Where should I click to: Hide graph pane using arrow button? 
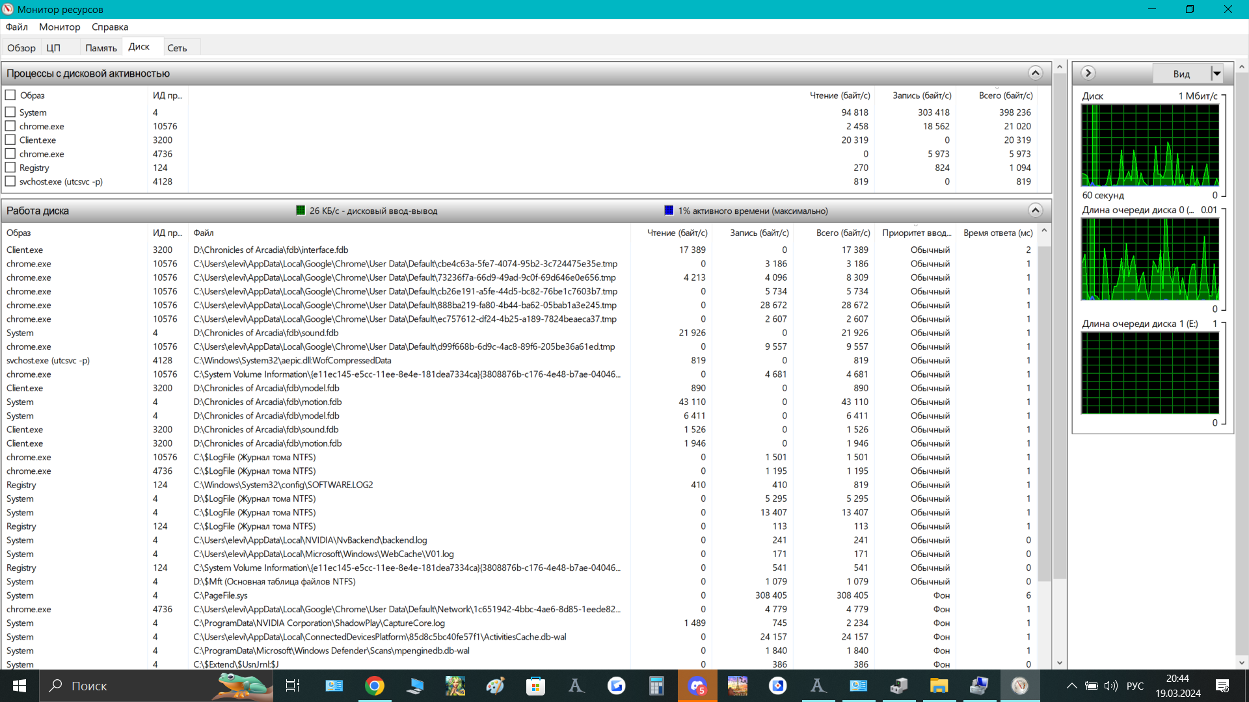click(1088, 73)
